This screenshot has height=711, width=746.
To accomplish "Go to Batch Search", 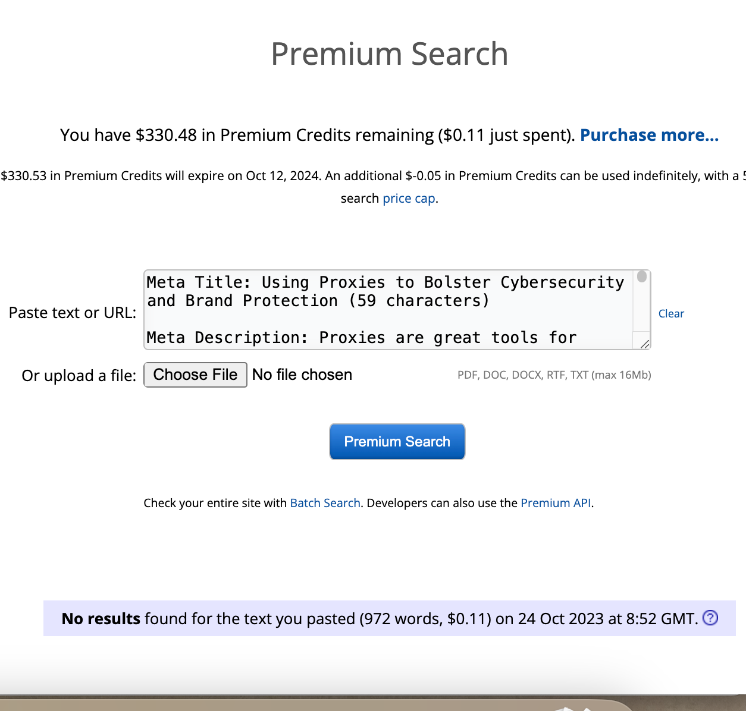I will click(x=325, y=503).
